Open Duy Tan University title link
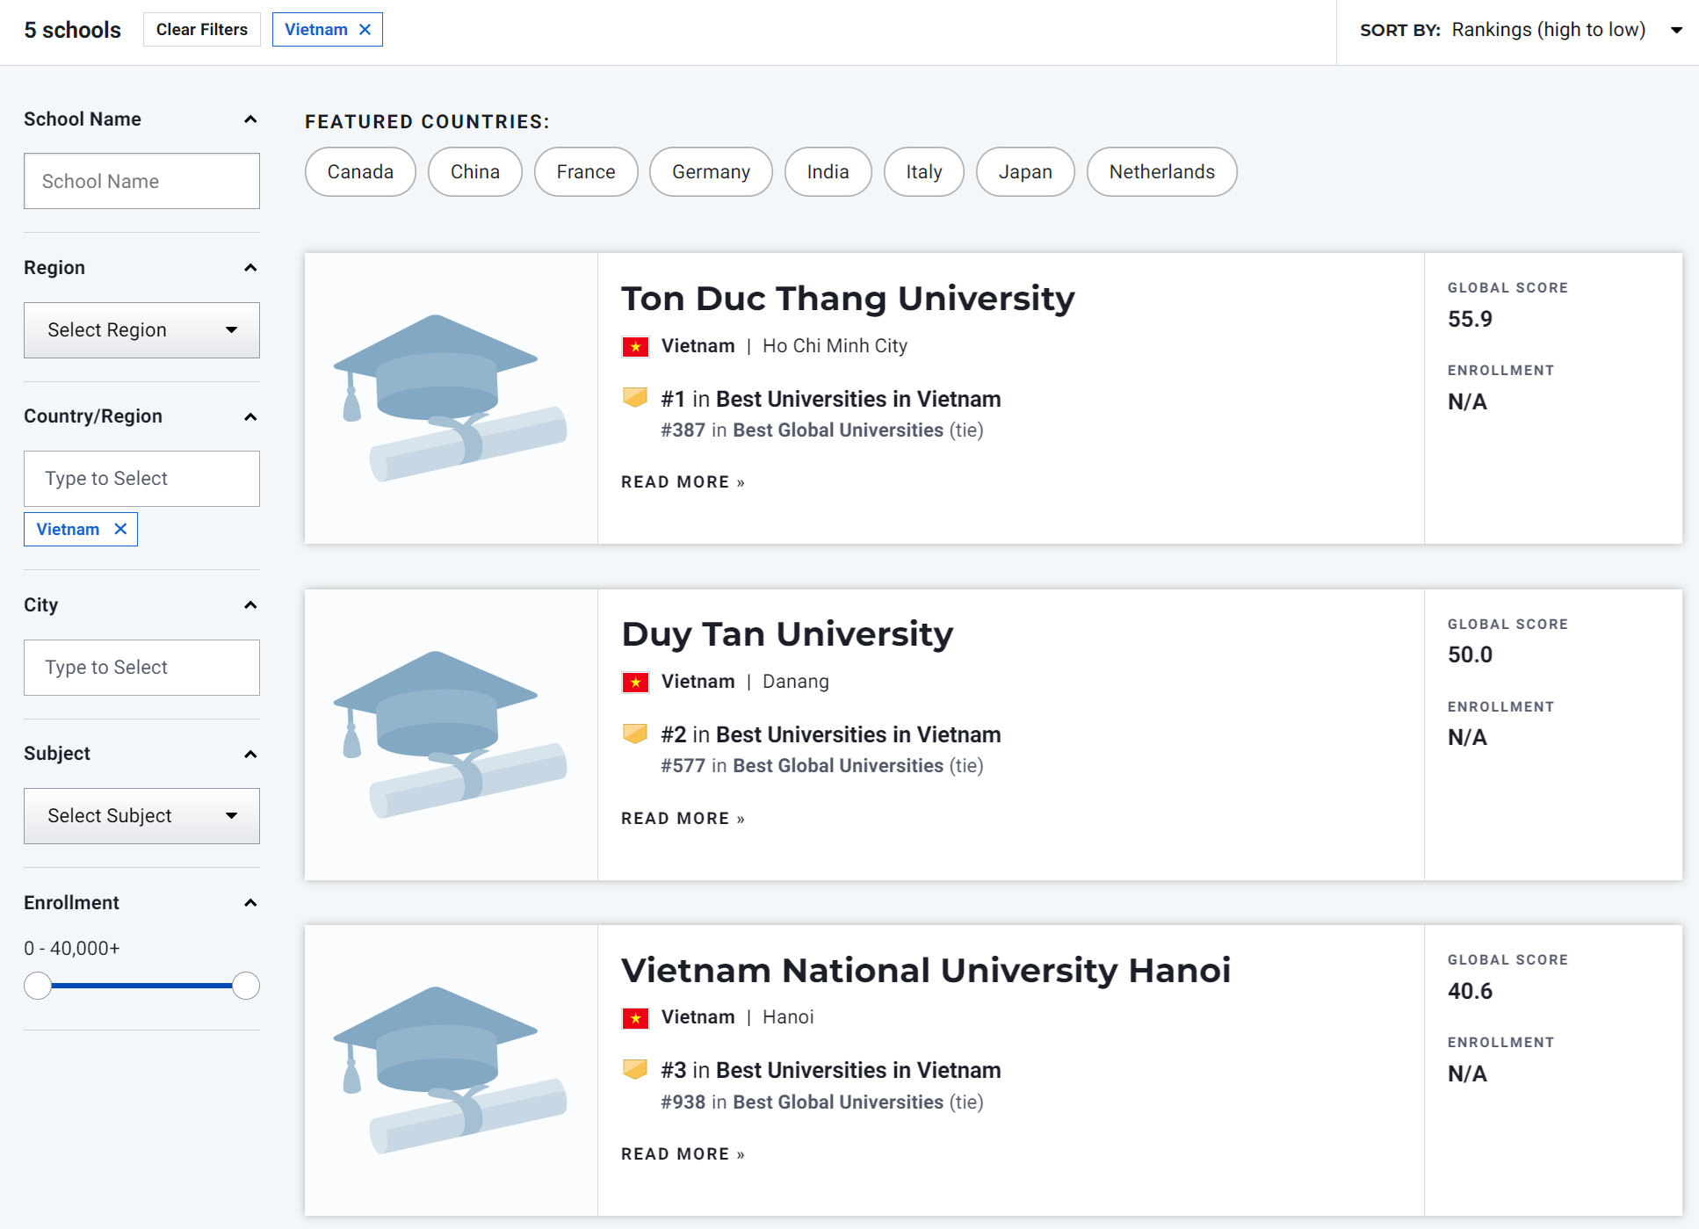This screenshot has width=1699, height=1229. 787,634
